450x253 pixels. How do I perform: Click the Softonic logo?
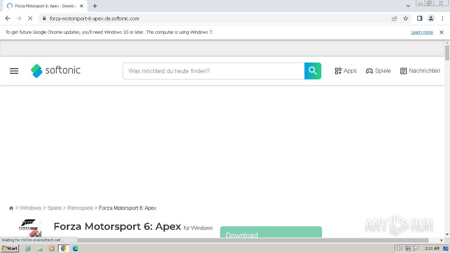click(56, 71)
